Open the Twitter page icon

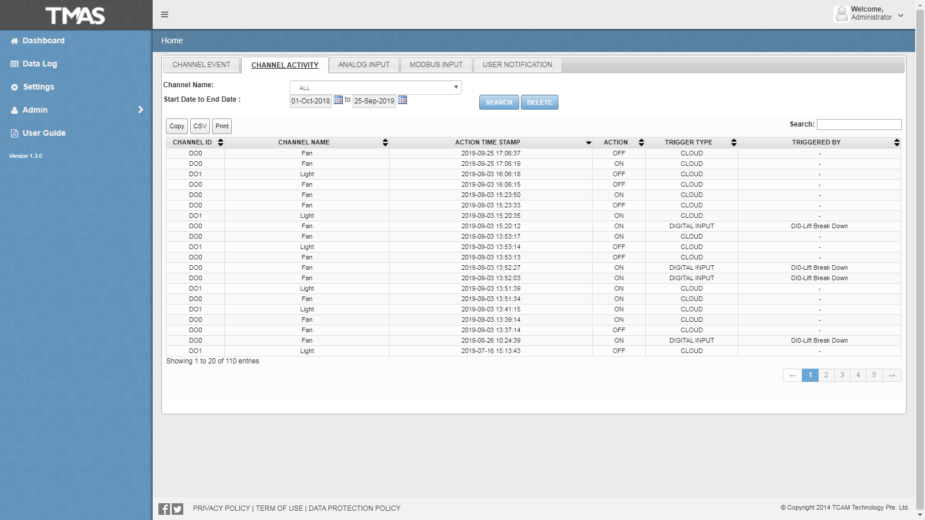coord(177,508)
